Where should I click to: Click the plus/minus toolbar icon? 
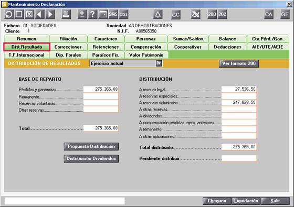coord(82,15)
